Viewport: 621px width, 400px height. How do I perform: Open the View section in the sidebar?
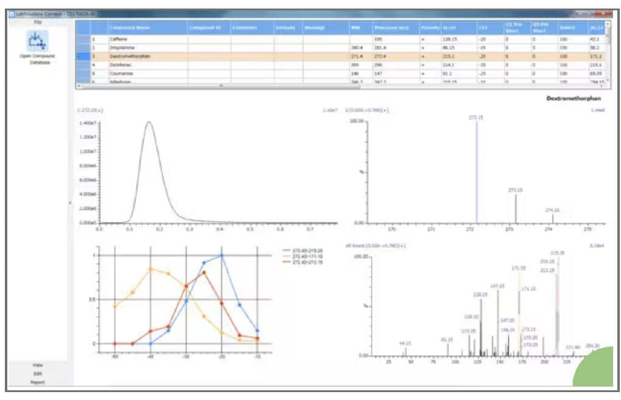coord(38,365)
